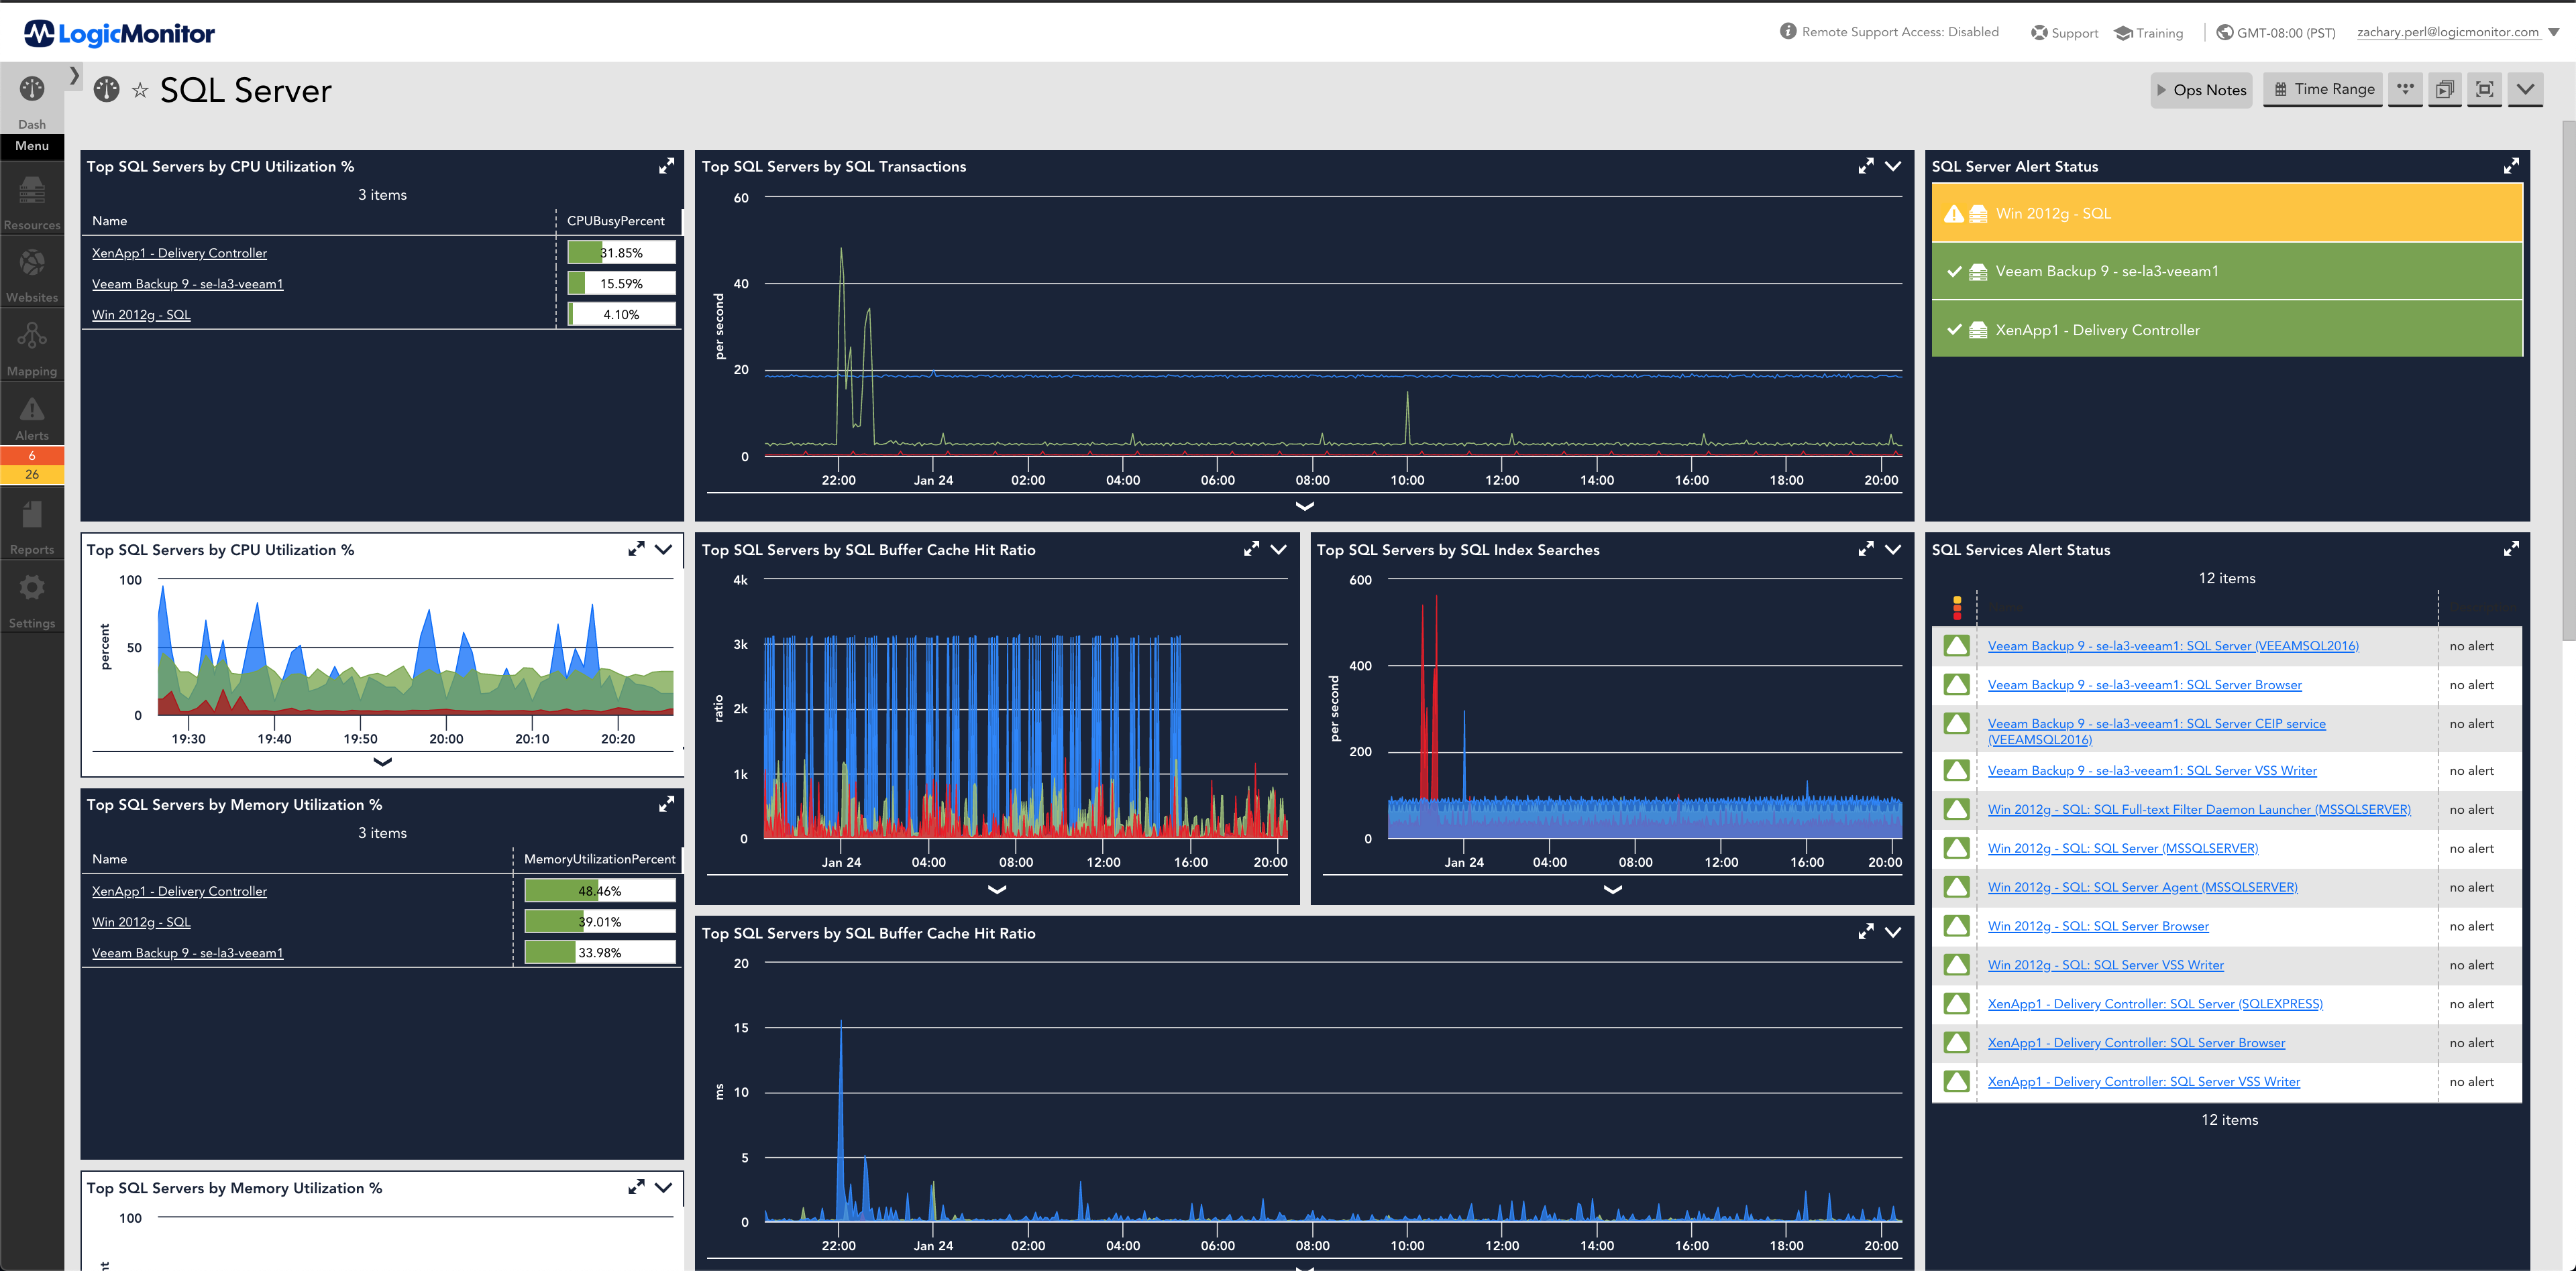Open the Reports sidebar section
This screenshot has height=1271, width=2576.
pyautogui.click(x=32, y=527)
